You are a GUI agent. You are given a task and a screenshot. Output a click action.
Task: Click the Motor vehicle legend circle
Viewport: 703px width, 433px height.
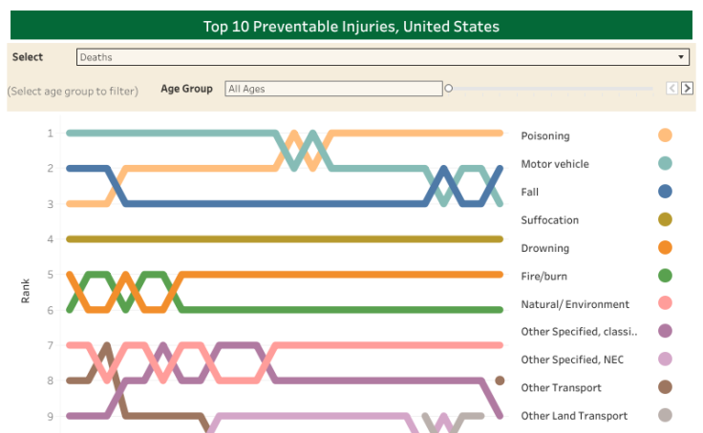pyautogui.click(x=665, y=163)
